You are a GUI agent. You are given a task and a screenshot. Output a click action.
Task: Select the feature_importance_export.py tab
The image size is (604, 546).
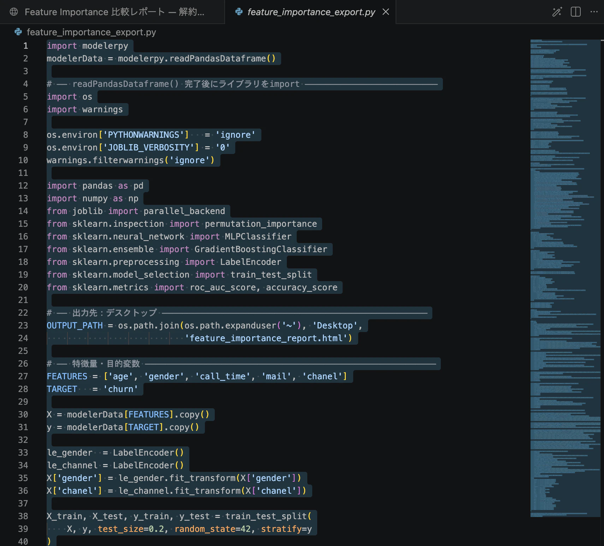pyautogui.click(x=311, y=12)
